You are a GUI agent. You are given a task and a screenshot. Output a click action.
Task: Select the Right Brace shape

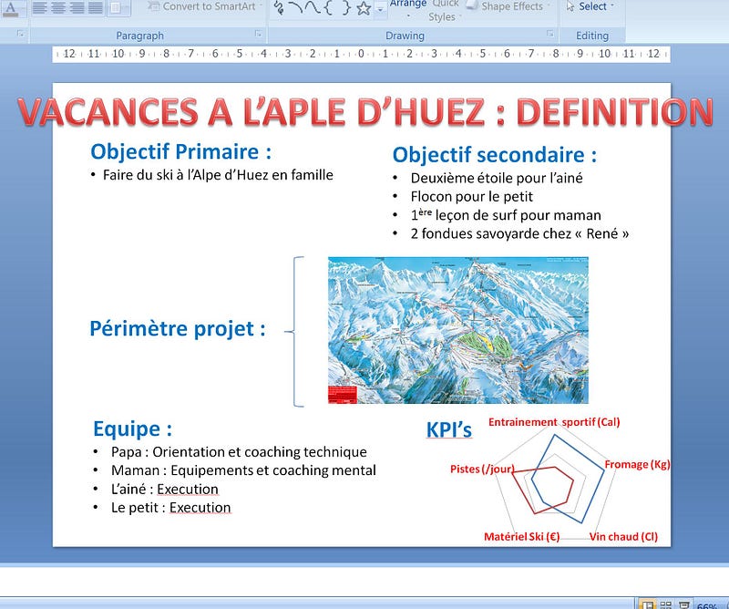tap(346, 8)
